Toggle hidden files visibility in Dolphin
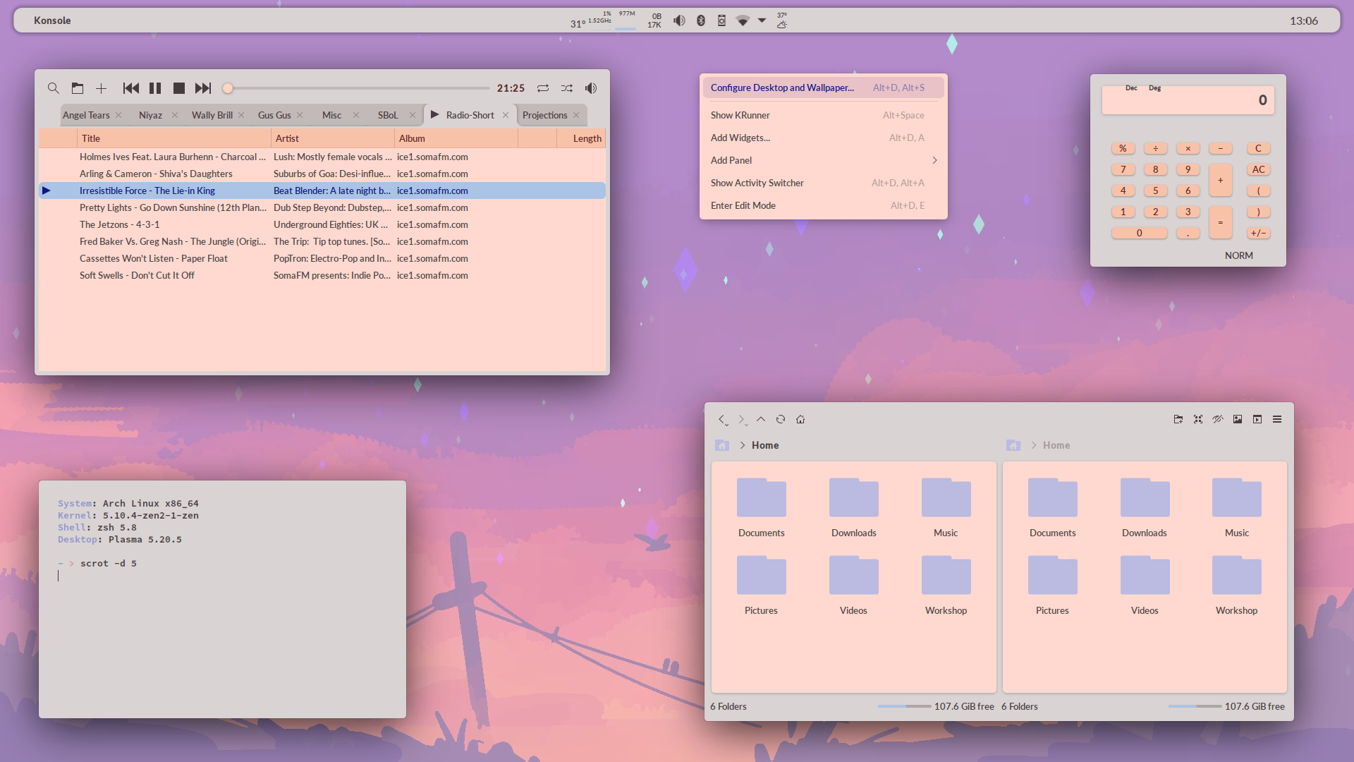This screenshot has height=762, width=1354. click(x=1218, y=419)
